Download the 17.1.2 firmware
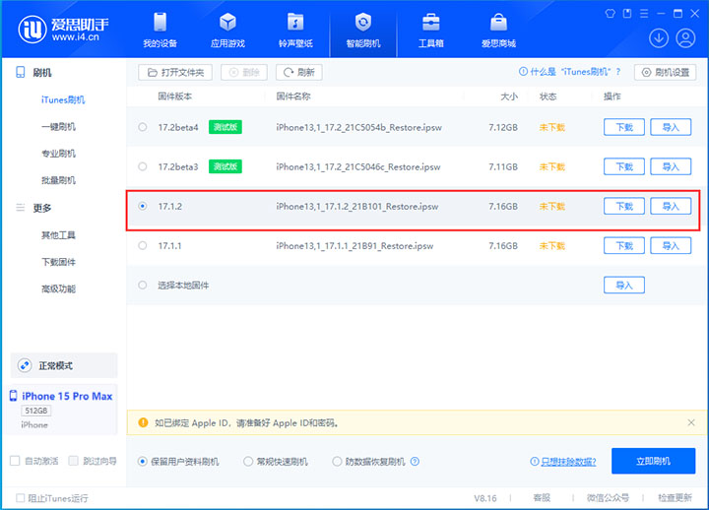The image size is (709, 510). click(x=624, y=206)
